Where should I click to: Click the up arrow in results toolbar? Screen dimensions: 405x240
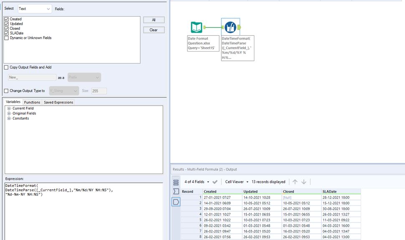pos(295,182)
